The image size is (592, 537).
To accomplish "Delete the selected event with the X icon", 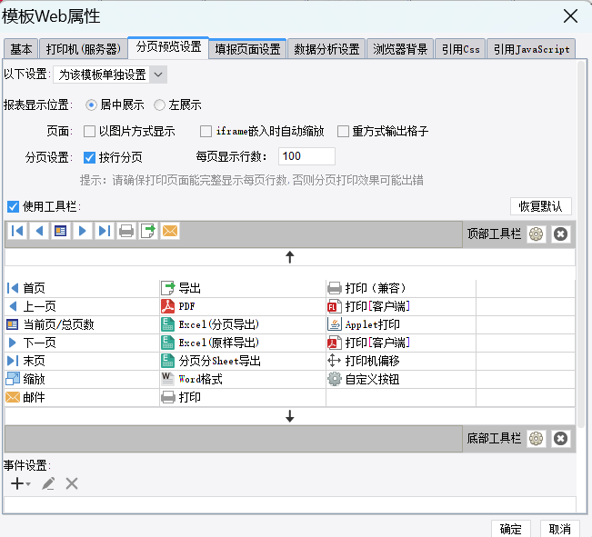I will click(72, 483).
